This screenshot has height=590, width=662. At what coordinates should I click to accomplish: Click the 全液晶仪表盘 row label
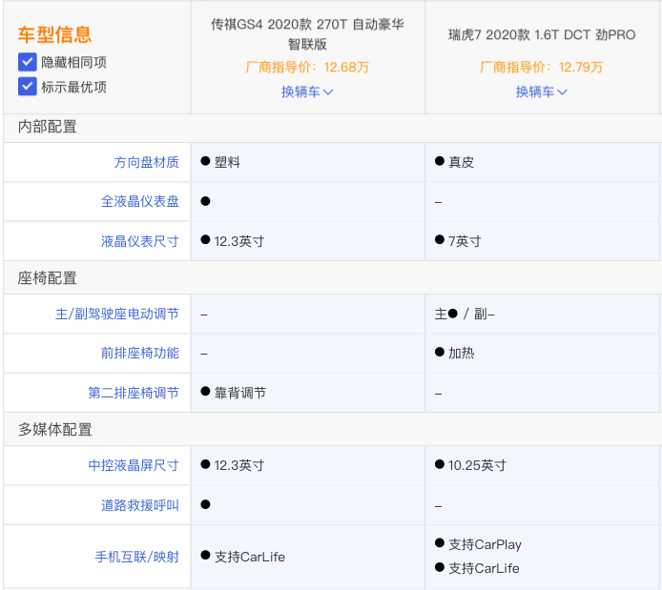[x=140, y=202]
